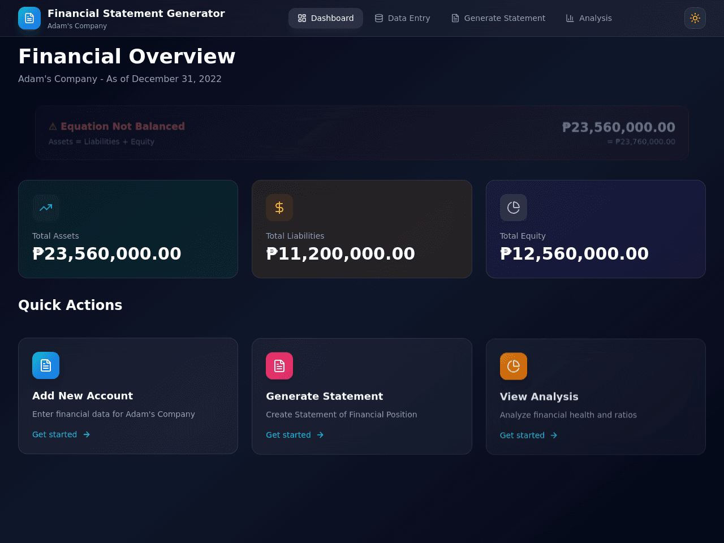Image resolution: width=724 pixels, height=543 pixels.
Task: Switch to the Data Entry tab
Action: click(x=402, y=18)
